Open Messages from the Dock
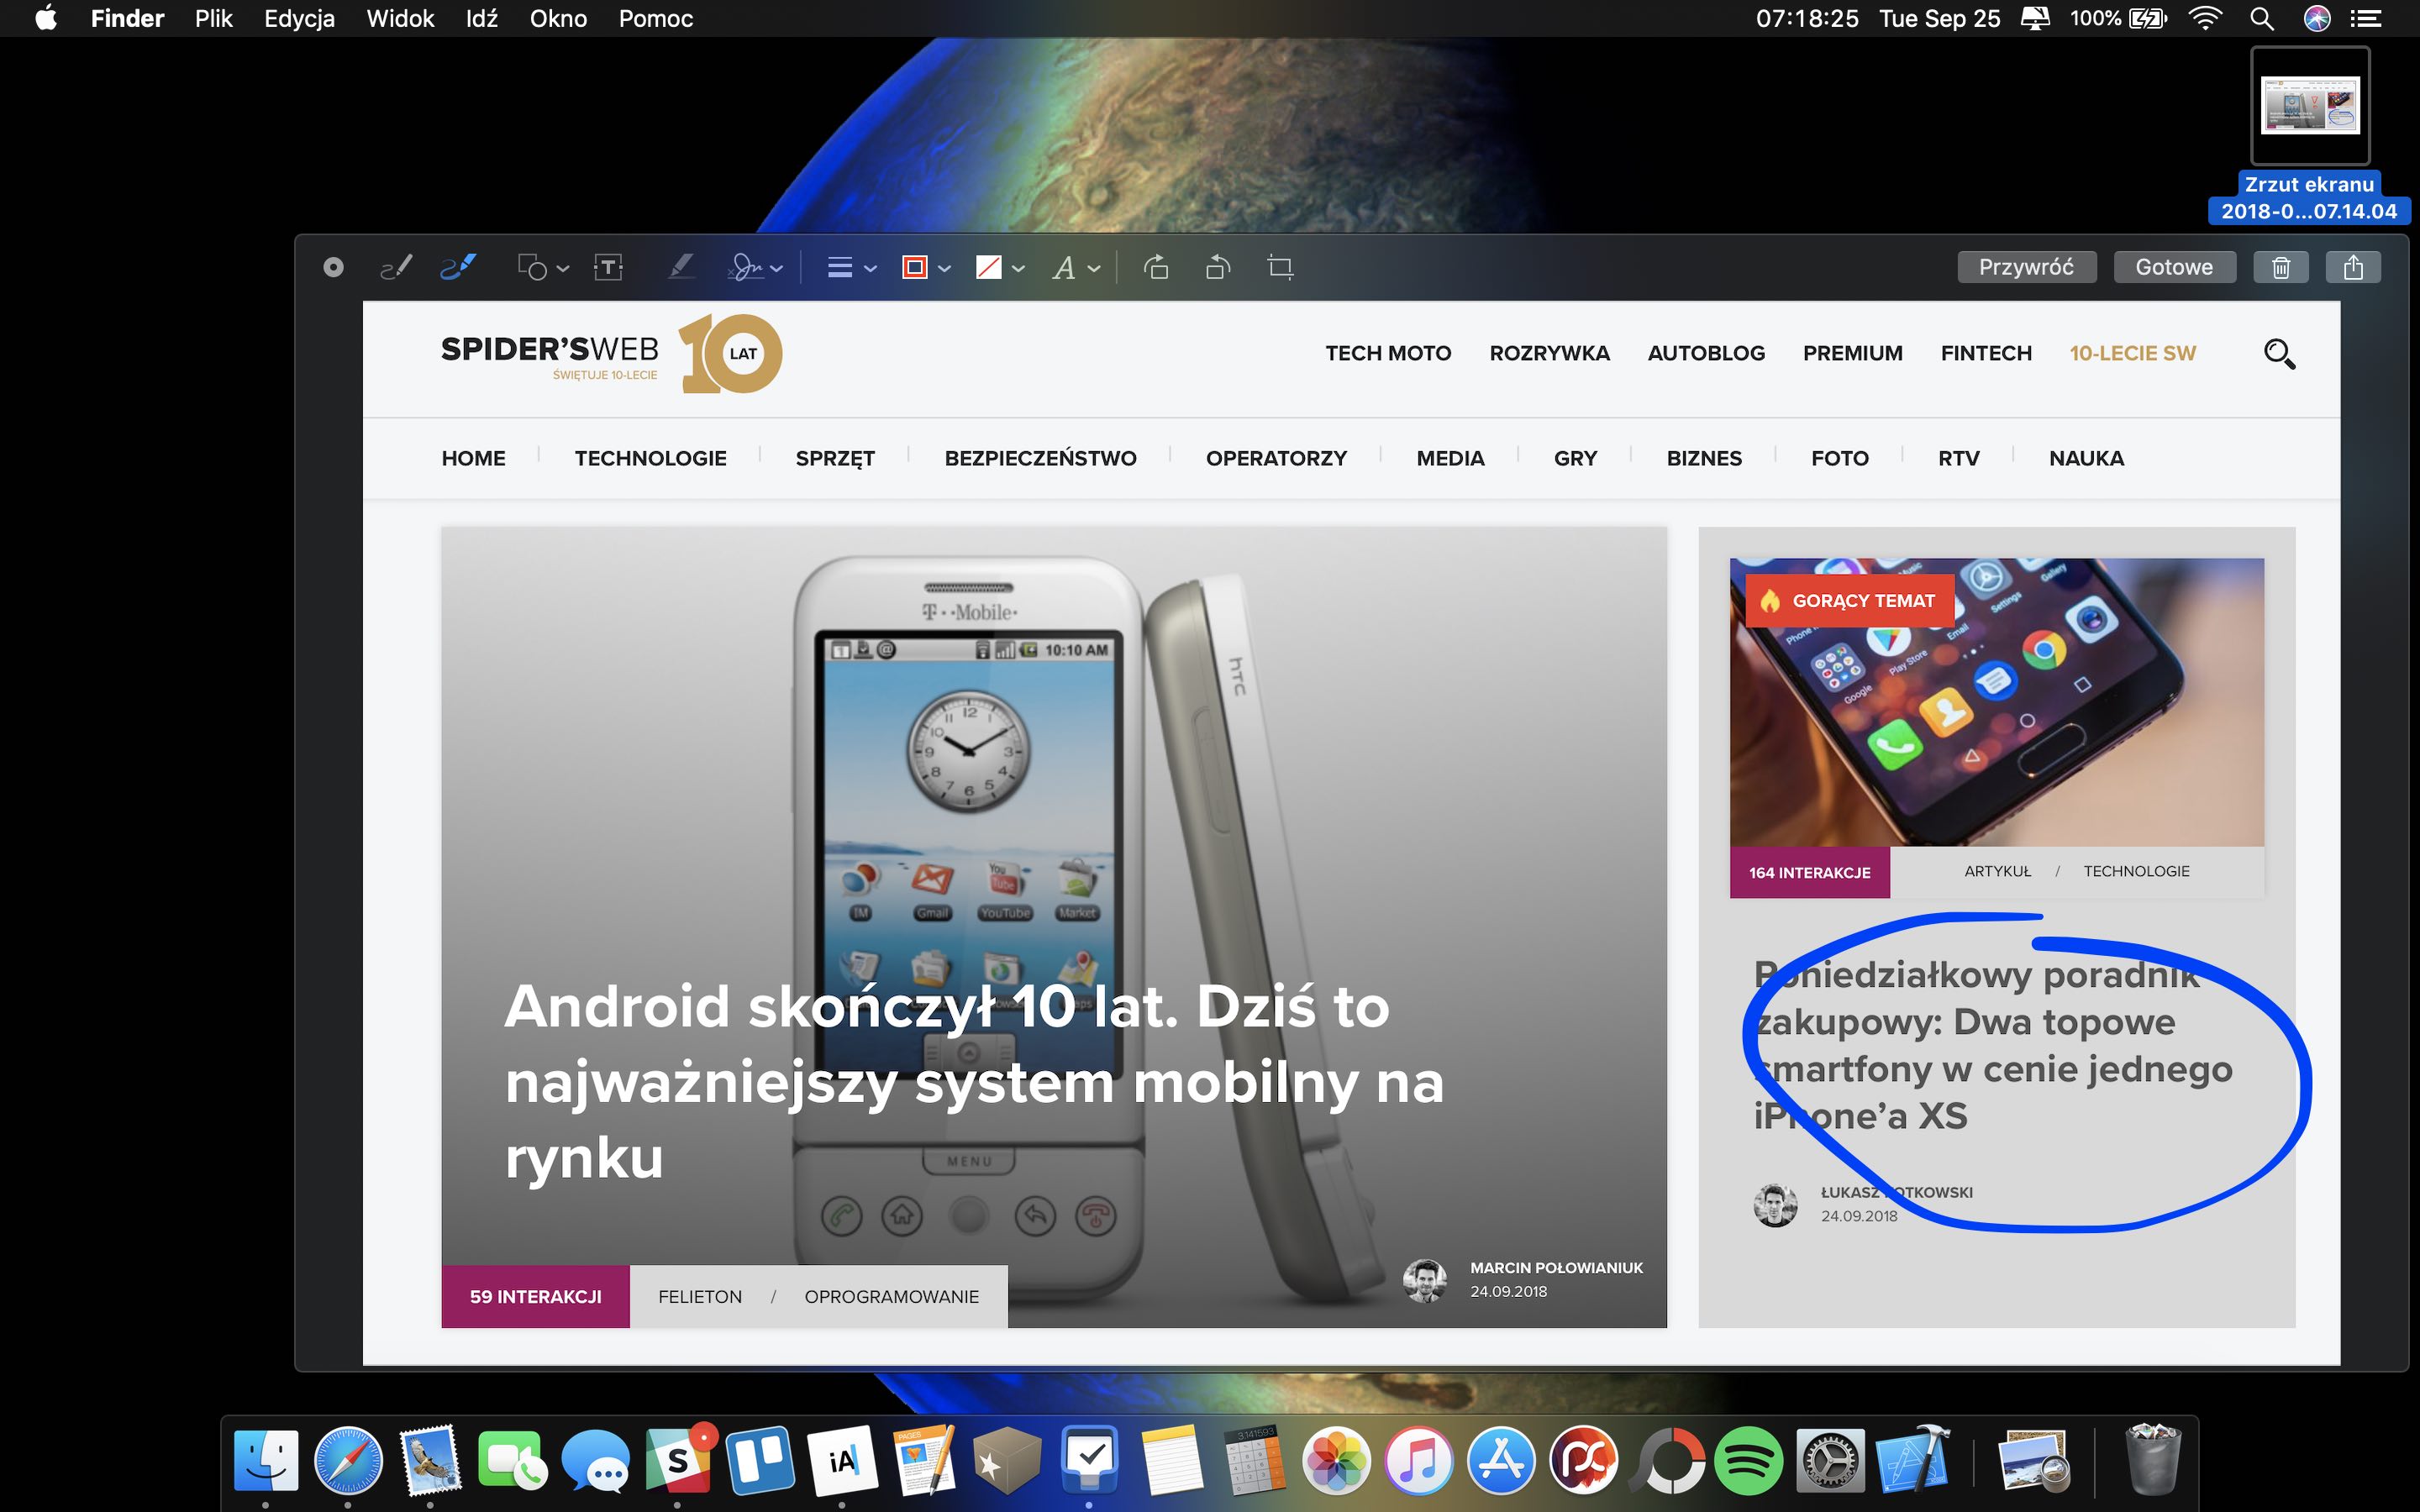Image resolution: width=2420 pixels, height=1512 pixels. coord(595,1460)
